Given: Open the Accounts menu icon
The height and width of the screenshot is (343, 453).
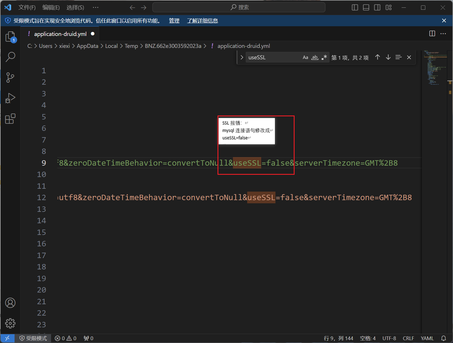Looking at the screenshot, I should pyautogui.click(x=10, y=303).
